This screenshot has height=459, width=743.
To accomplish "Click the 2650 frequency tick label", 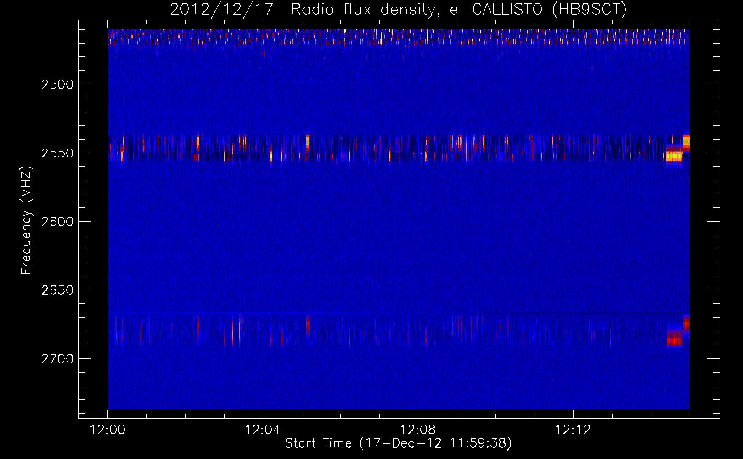I will coord(57,290).
